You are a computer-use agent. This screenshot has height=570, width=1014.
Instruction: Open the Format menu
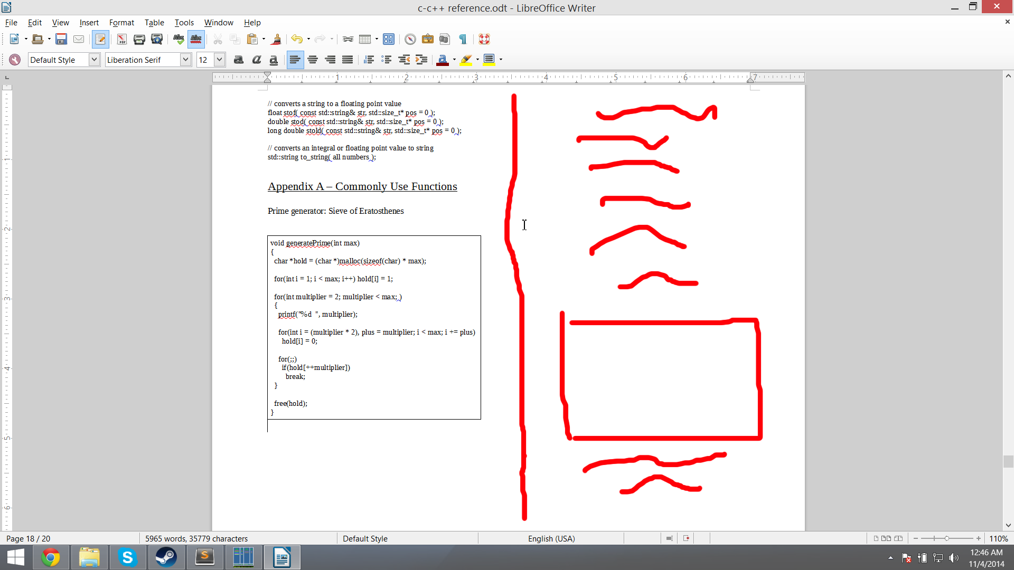pos(122,22)
